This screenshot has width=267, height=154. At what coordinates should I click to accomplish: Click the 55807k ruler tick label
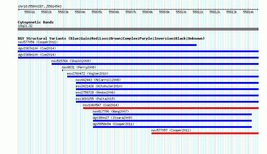click(131, 12)
